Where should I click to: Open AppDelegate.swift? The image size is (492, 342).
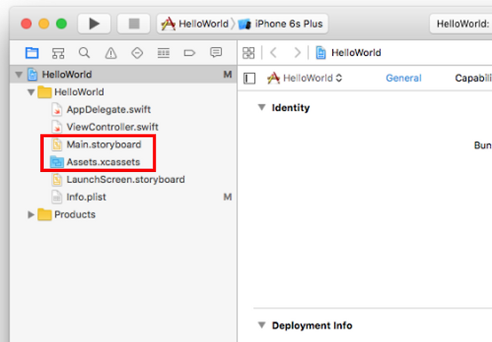[x=123, y=109]
